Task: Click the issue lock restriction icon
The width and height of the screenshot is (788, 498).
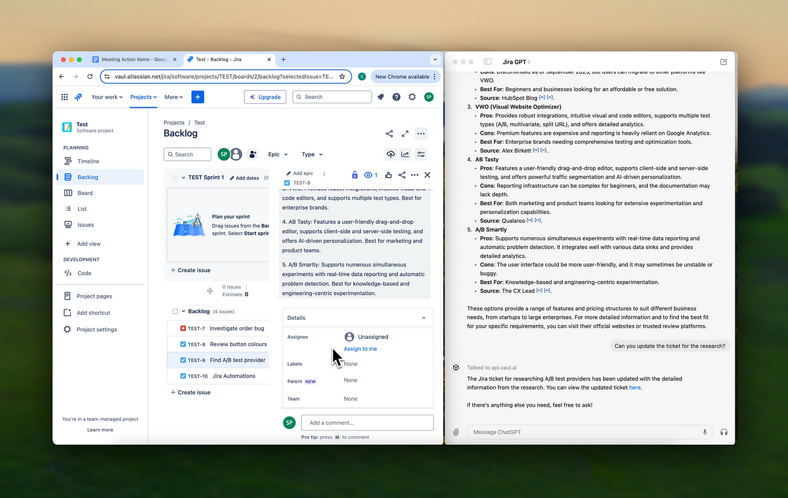Action: [355, 175]
